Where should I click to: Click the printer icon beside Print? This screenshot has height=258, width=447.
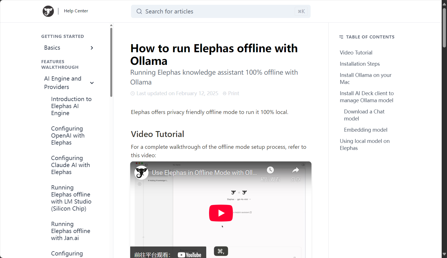pos(224,93)
